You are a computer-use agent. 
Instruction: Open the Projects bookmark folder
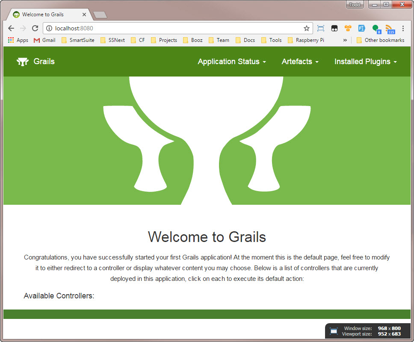click(x=164, y=40)
